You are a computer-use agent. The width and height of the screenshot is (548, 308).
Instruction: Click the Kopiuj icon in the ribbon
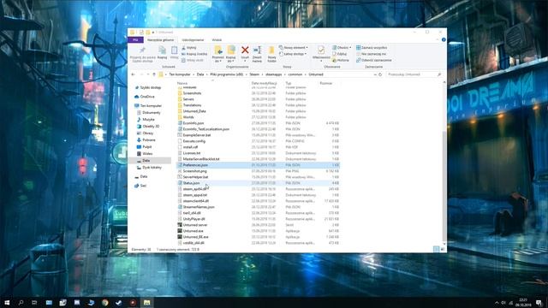162,50
